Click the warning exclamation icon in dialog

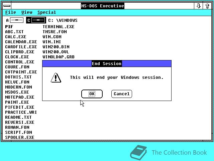[x=56, y=77]
